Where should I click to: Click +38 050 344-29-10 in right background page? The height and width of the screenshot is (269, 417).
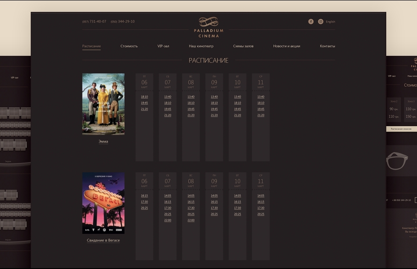(402, 200)
